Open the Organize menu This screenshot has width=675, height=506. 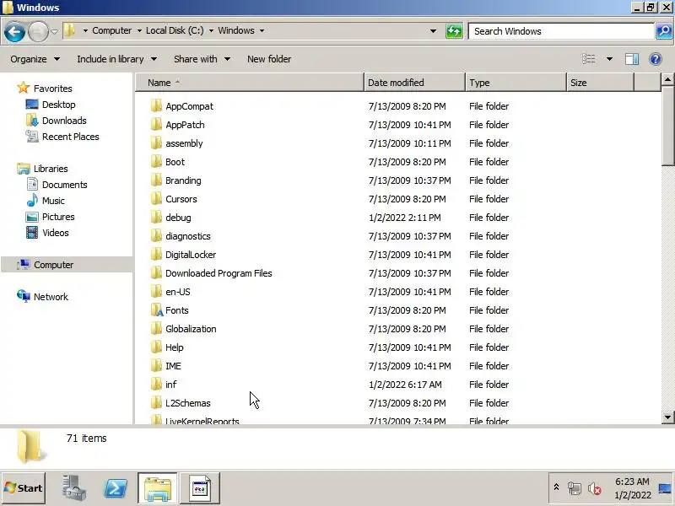[35, 59]
